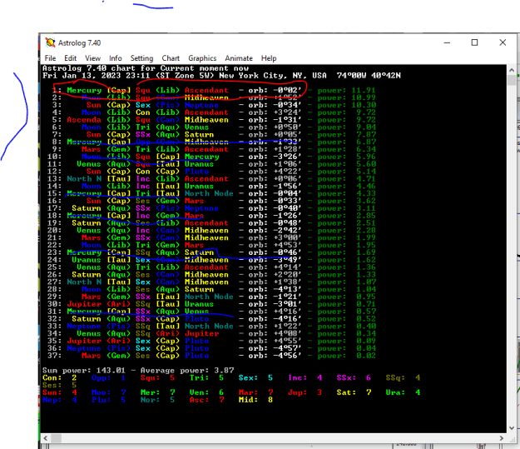Click 'Jupiter' at start of row 30
Screen dimensions: 520x449
tap(84, 304)
